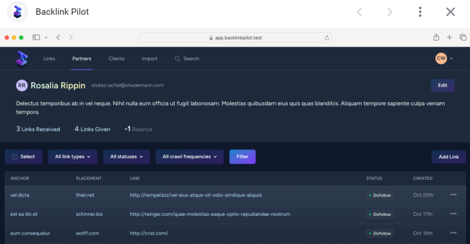Click the Backlink Pilot logo in the viewer header
The image size is (470, 244).
[18, 12]
